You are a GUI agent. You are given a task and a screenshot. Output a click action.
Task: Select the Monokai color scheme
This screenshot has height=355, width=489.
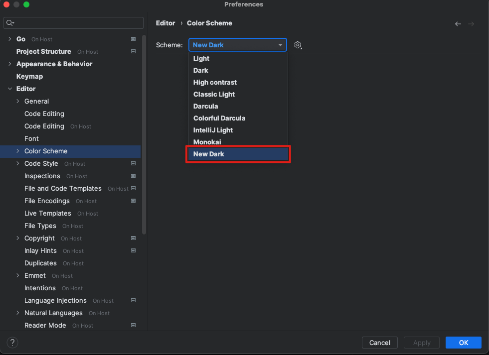click(206, 142)
